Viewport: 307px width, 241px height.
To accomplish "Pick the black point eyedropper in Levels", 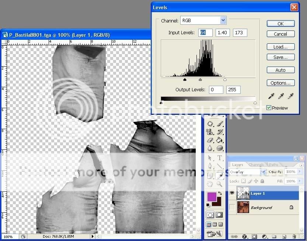I will (271, 96).
